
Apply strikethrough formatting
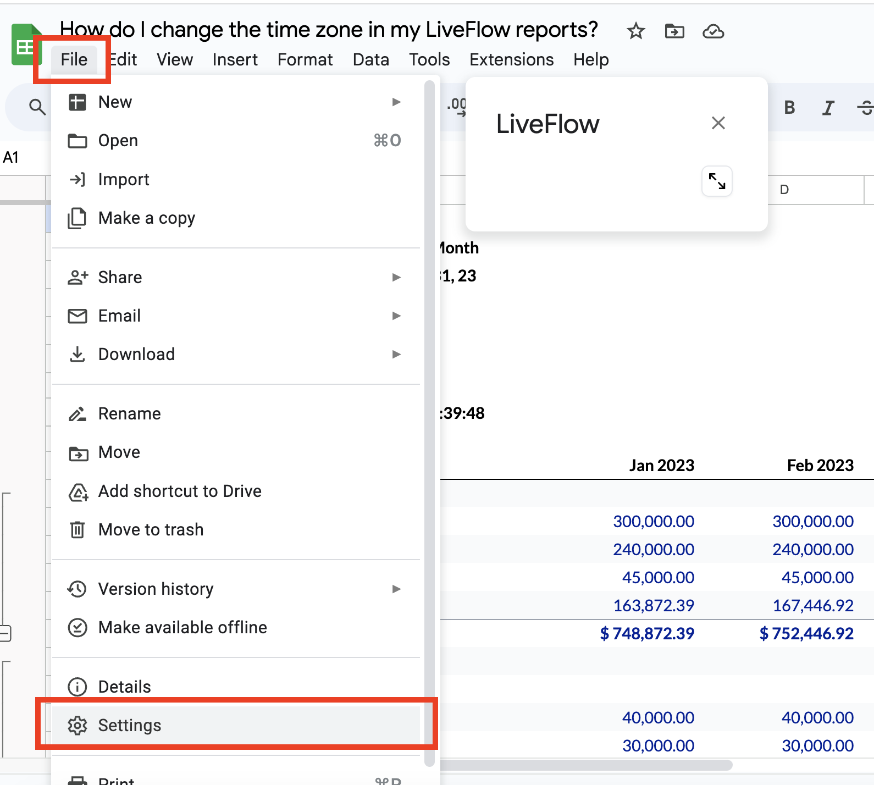(x=865, y=108)
